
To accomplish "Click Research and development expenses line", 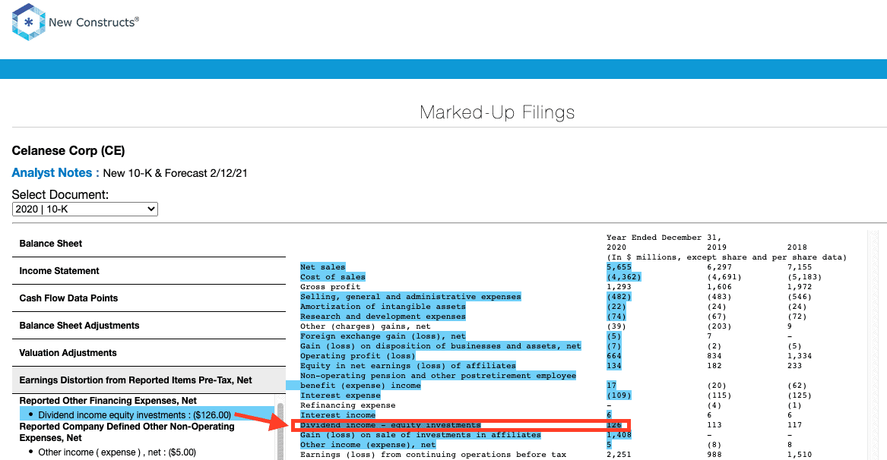I will [383, 317].
